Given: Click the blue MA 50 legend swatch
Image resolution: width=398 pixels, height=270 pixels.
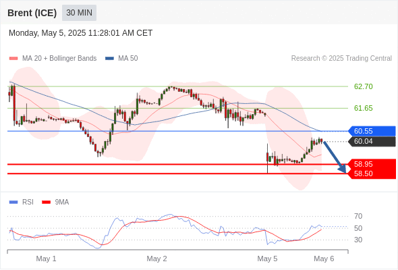Looking at the screenshot, I should point(109,59).
